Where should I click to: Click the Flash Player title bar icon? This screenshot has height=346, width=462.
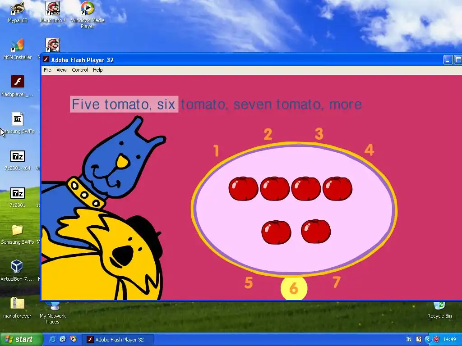coord(46,59)
